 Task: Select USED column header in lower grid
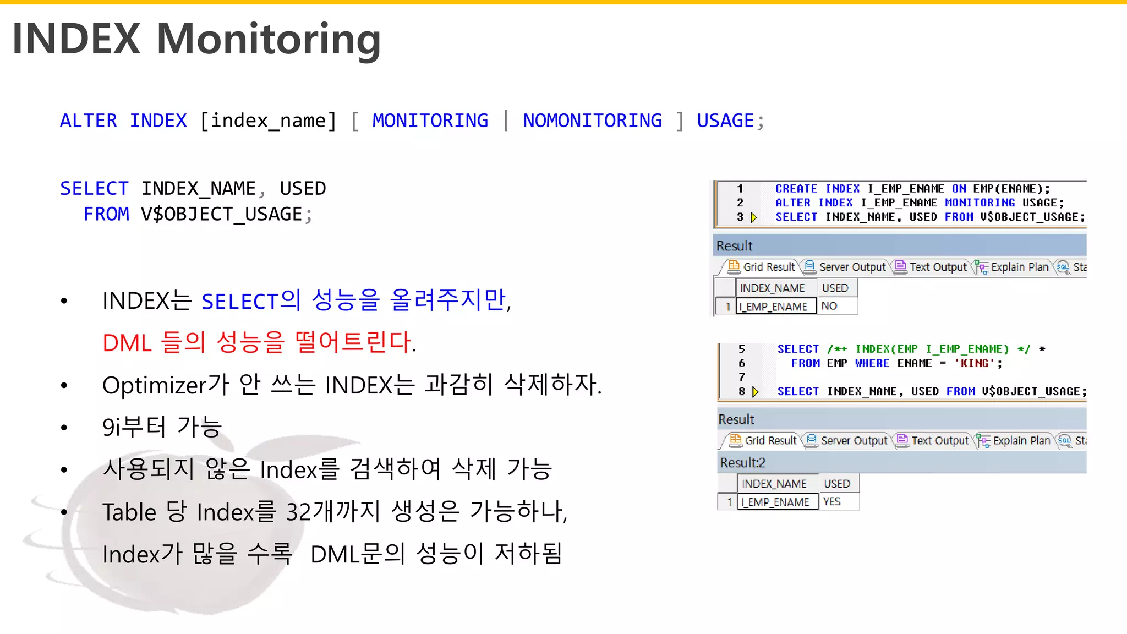click(839, 483)
